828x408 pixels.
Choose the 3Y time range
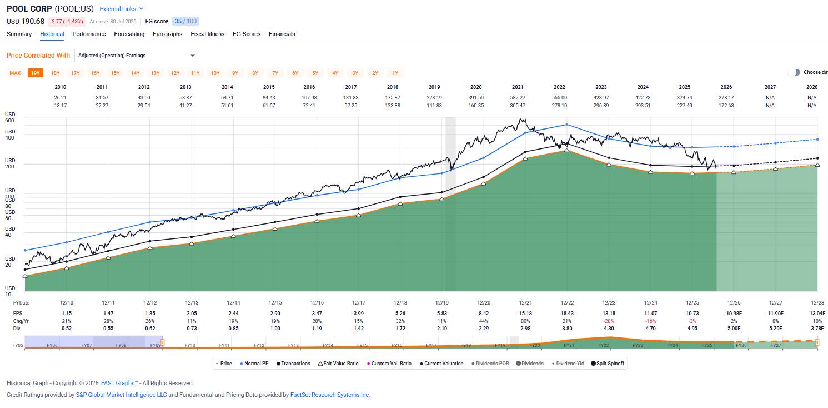click(x=355, y=73)
